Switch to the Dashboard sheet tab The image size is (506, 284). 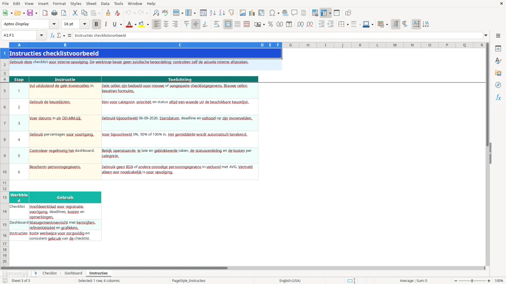tap(73, 273)
